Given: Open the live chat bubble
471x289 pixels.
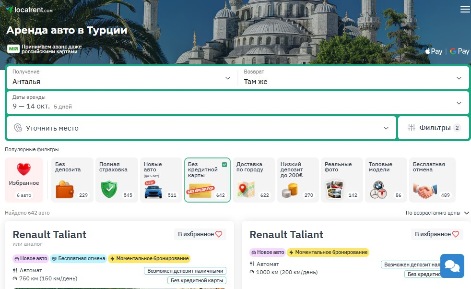Looking at the screenshot, I should 452,265.
